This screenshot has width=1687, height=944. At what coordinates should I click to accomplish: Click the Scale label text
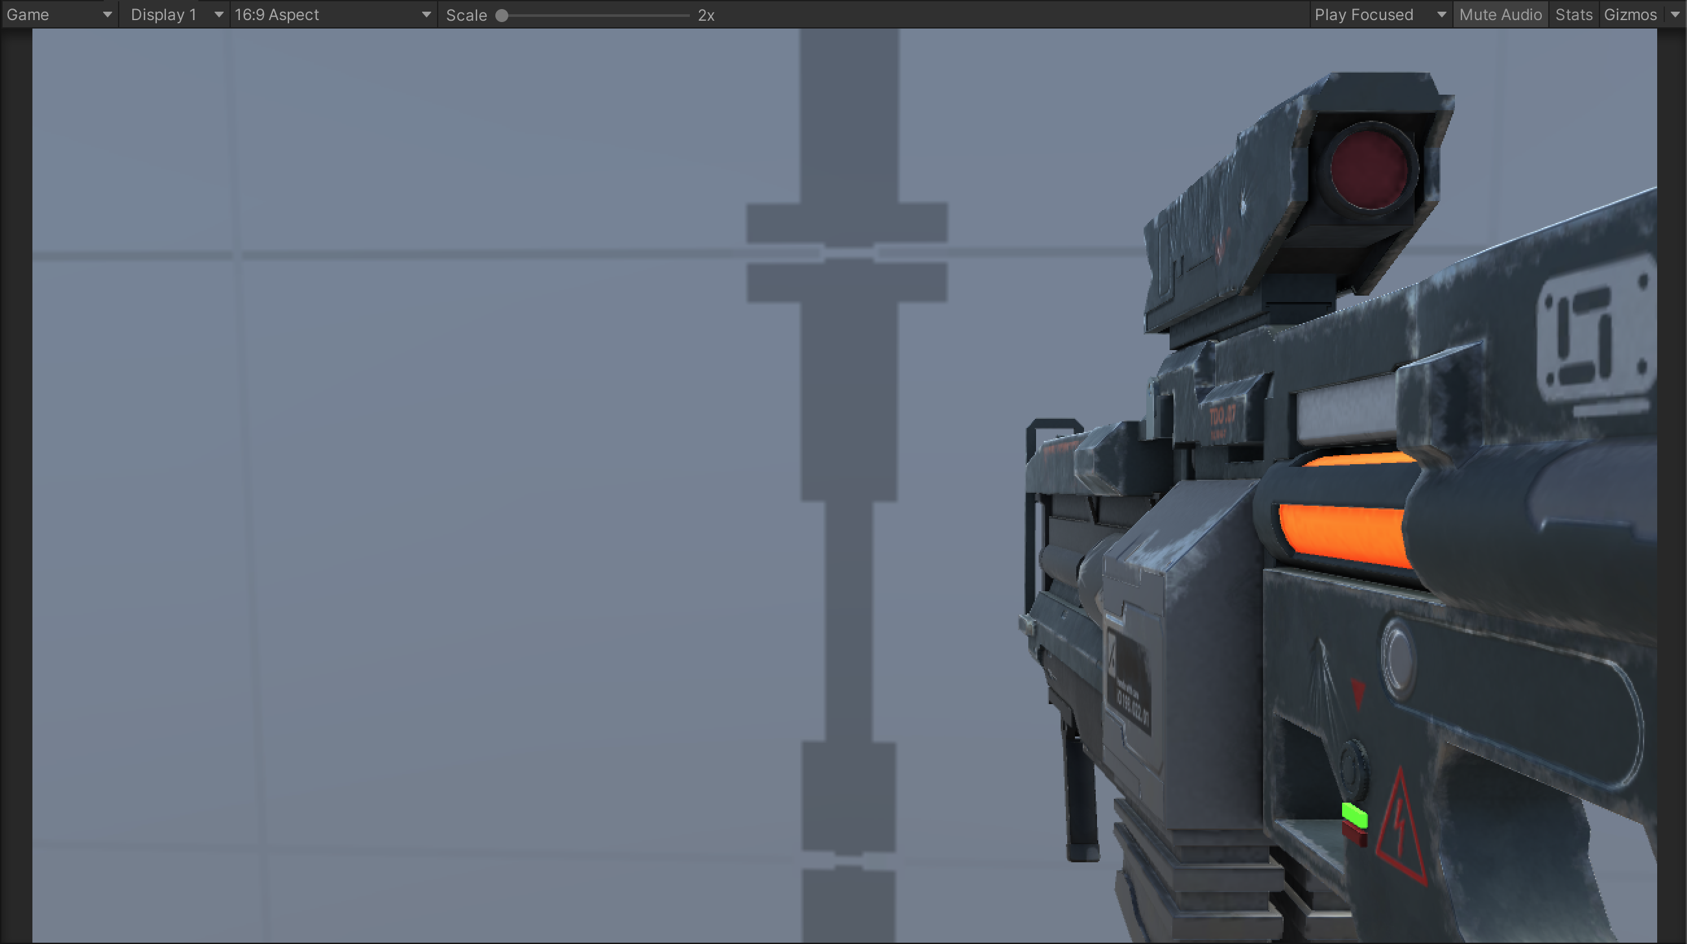tap(466, 15)
